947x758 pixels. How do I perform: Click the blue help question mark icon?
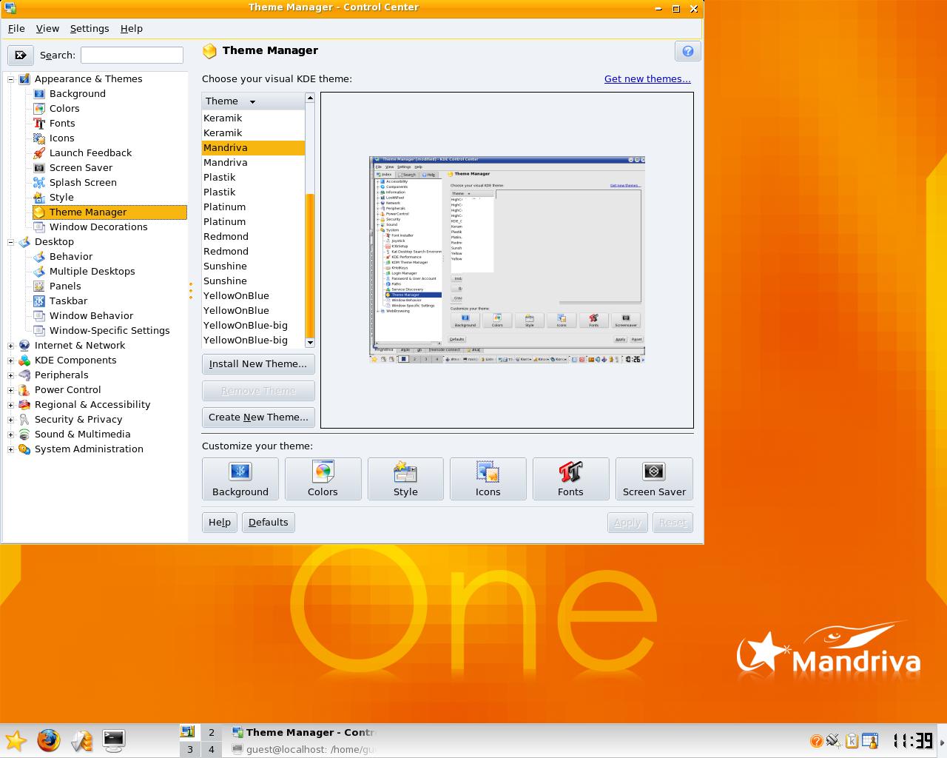tap(687, 51)
